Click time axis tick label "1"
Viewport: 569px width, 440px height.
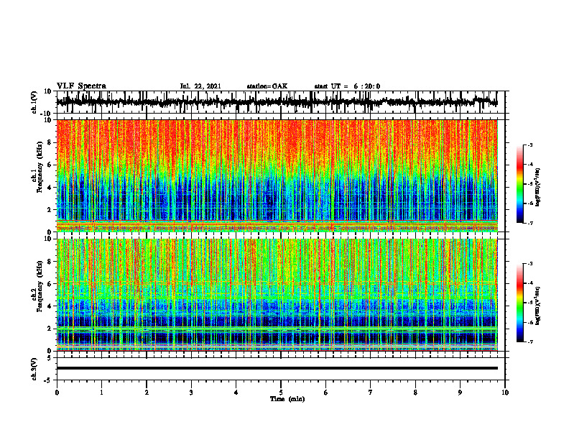coord(101,393)
